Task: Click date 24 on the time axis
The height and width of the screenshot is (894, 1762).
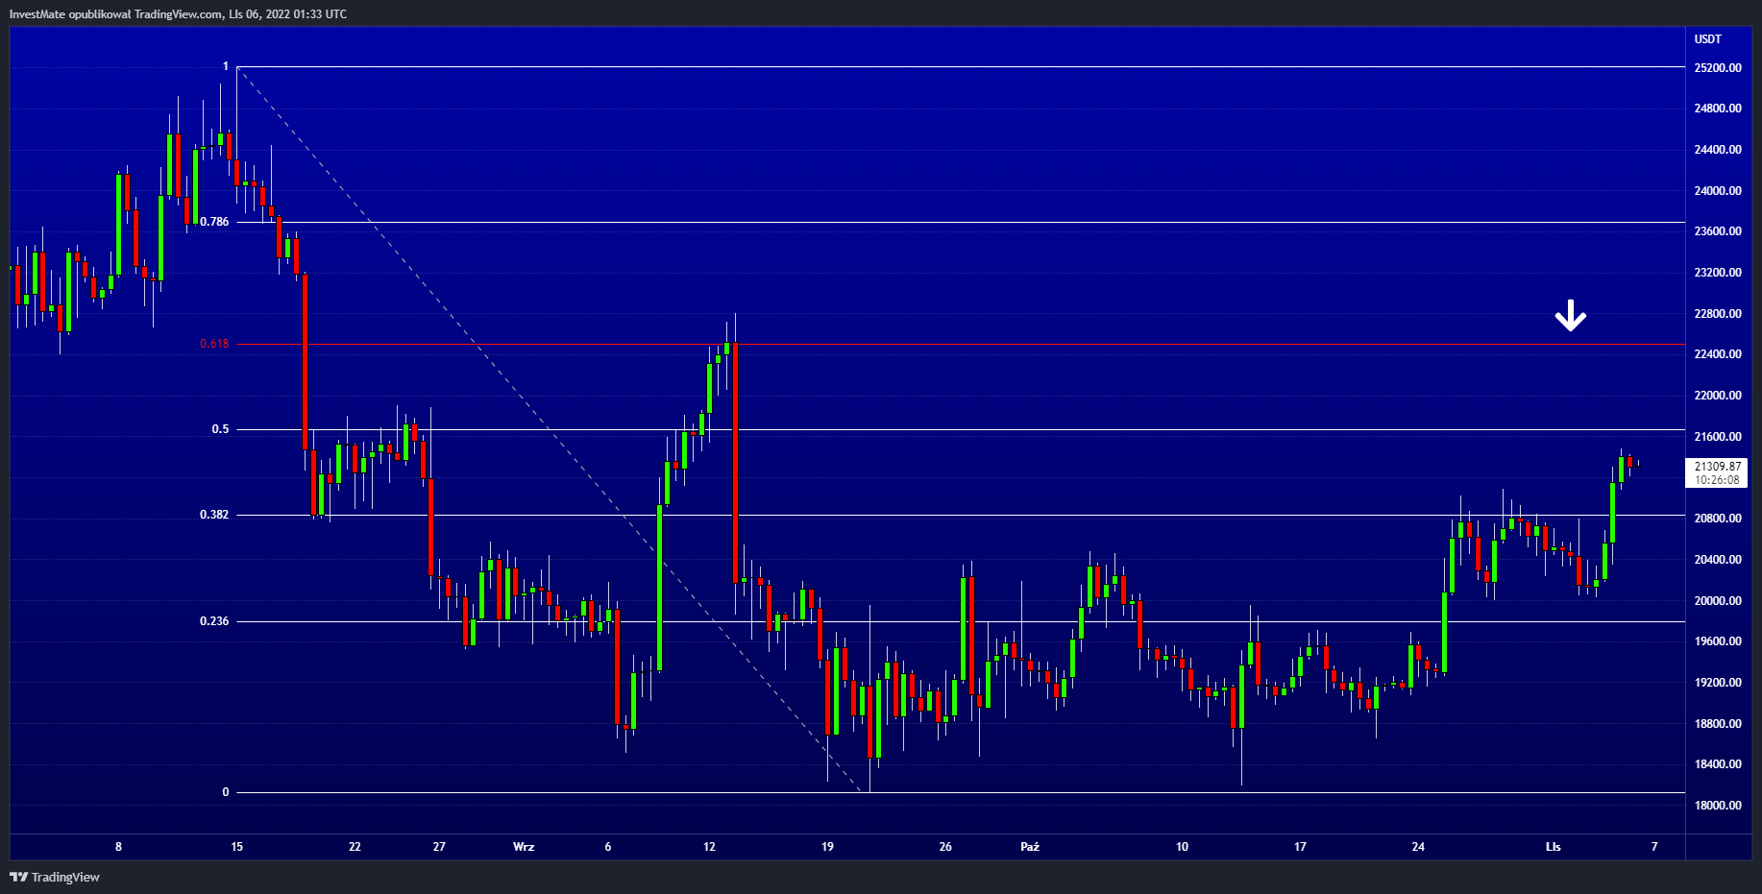Action: 1418,847
